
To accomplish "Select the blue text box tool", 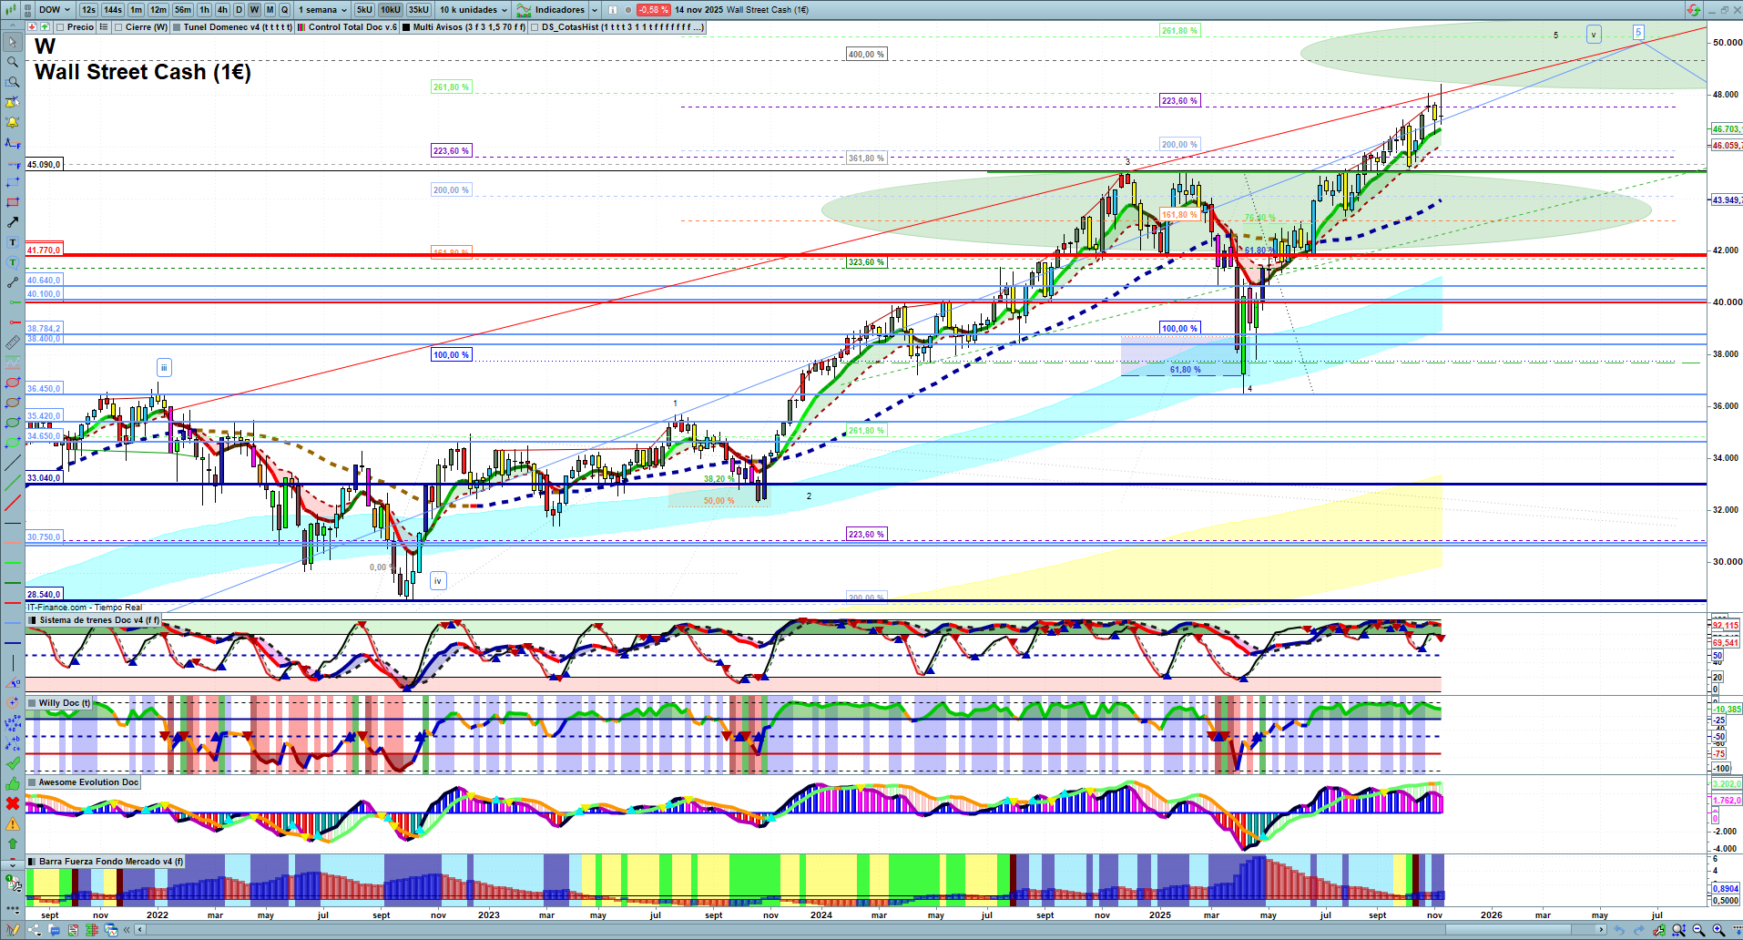I will (x=13, y=242).
